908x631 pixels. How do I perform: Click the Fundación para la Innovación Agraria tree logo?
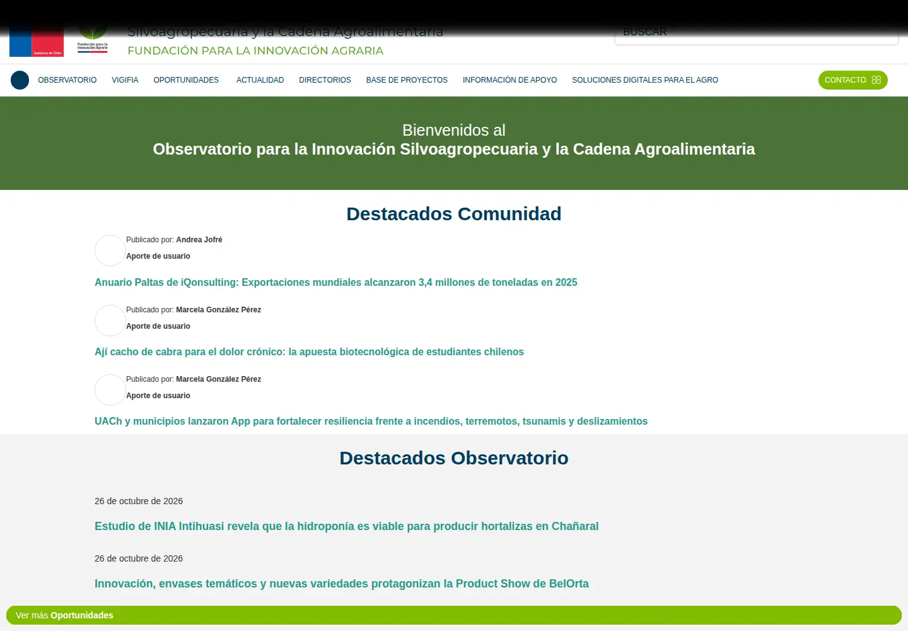[x=93, y=39]
